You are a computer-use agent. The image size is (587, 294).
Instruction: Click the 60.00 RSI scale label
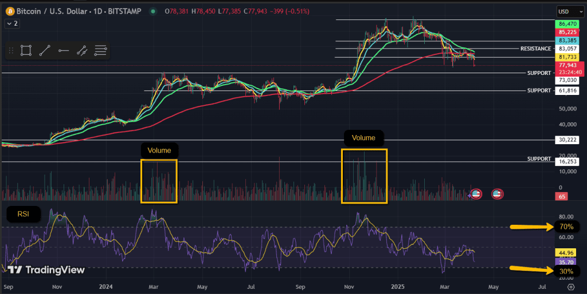coord(566,237)
